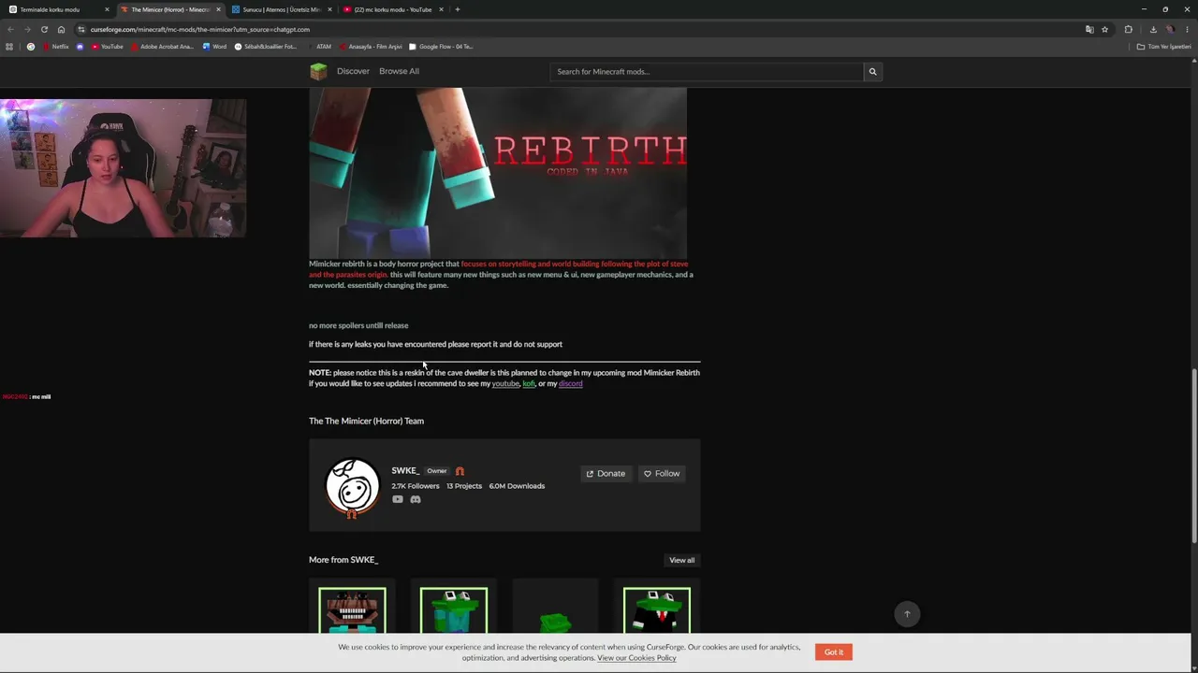
Task: Open the brown-faced monster mod thumbnail
Action: (352, 610)
